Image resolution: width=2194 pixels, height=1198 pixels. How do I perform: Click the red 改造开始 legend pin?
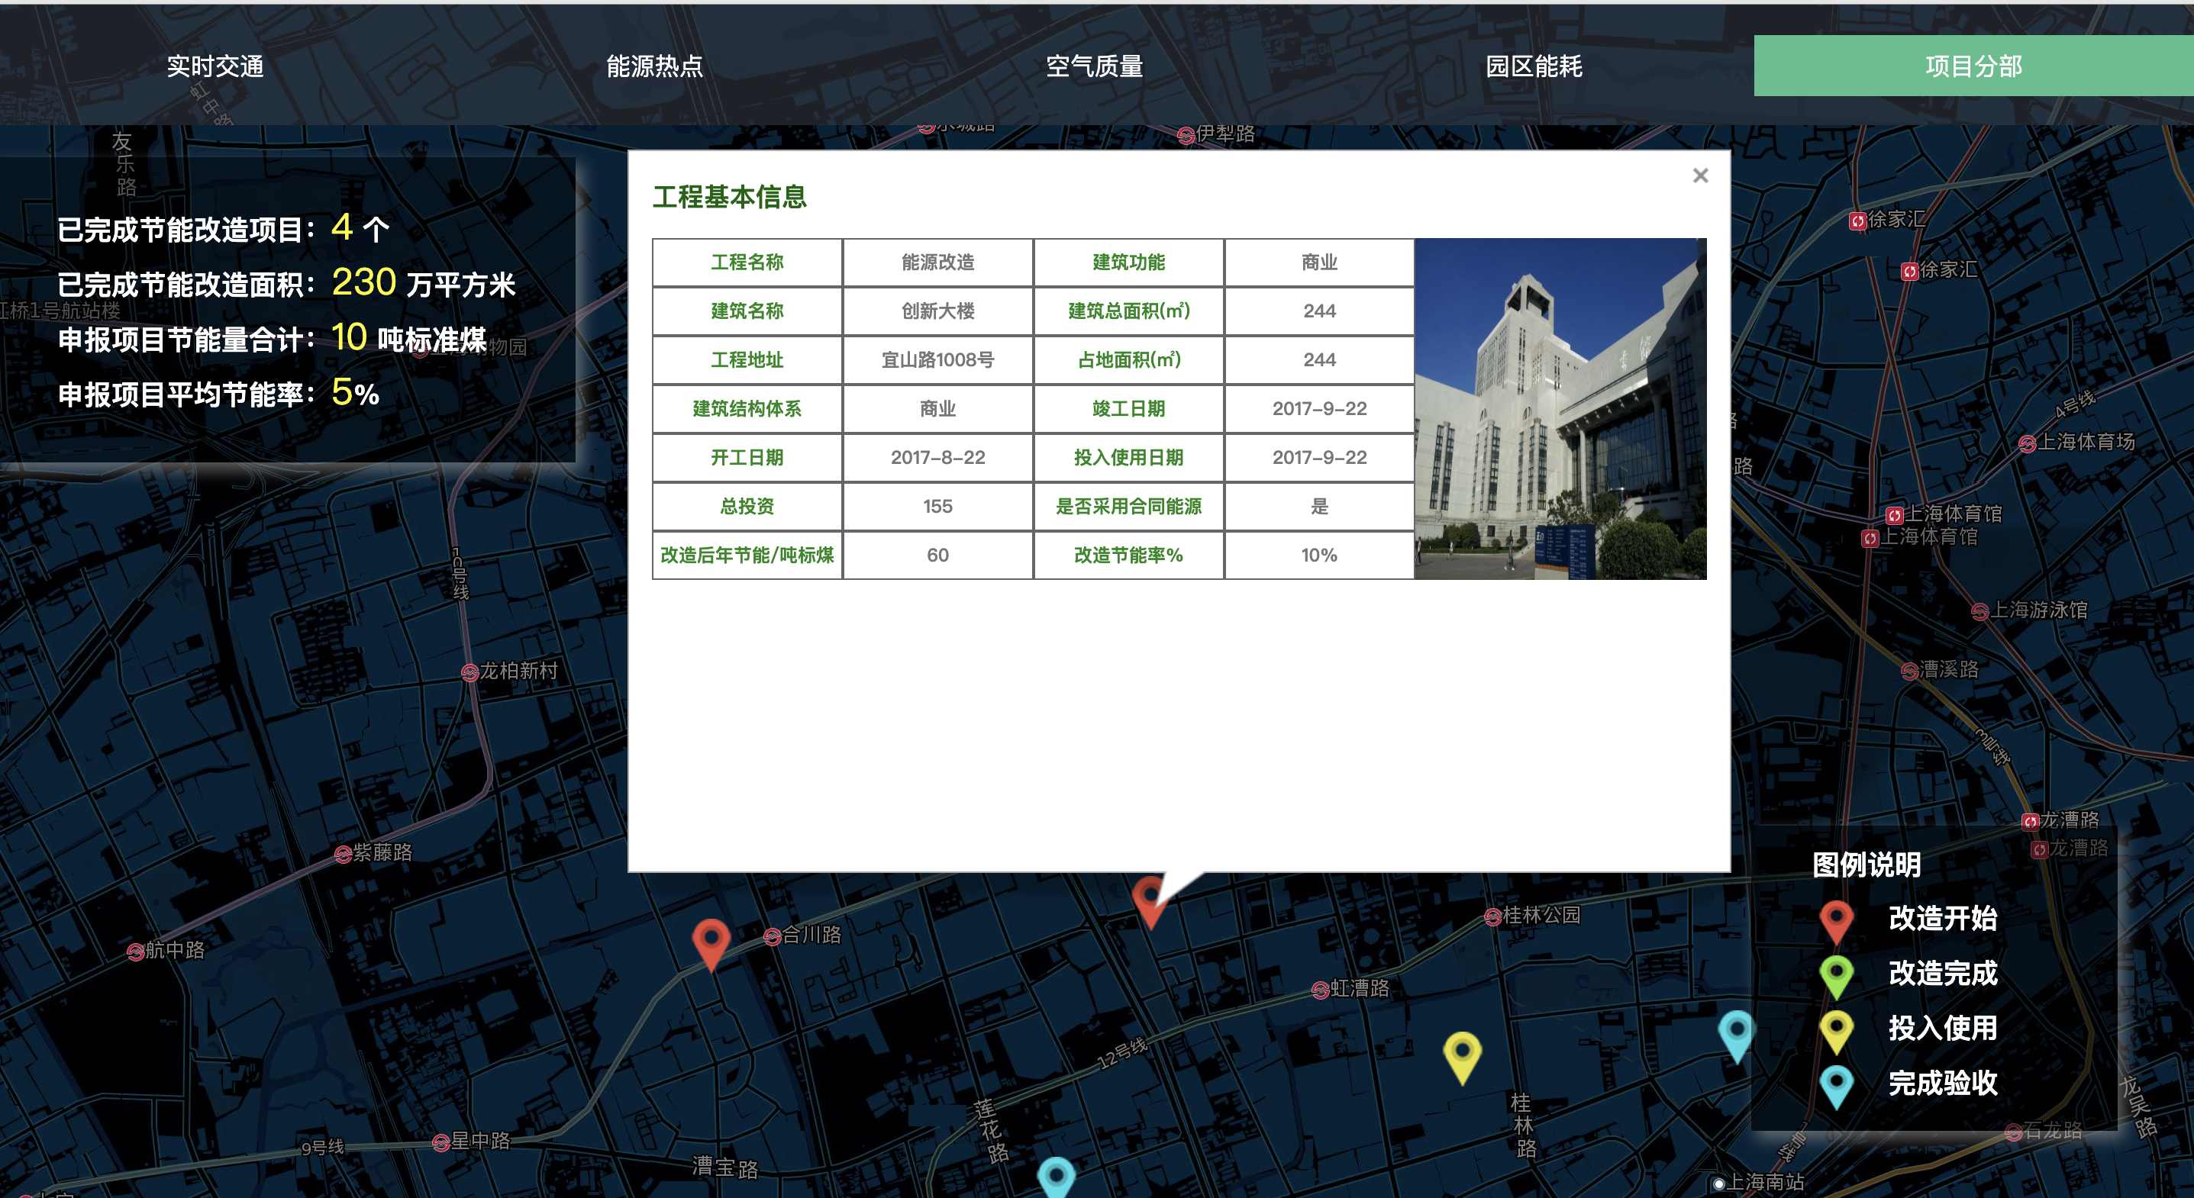[x=1836, y=920]
